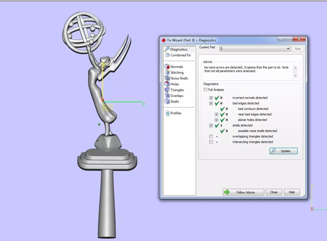This screenshot has width=327, height=241.
Task: Open the Profiles page label
Action: point(176,113)
